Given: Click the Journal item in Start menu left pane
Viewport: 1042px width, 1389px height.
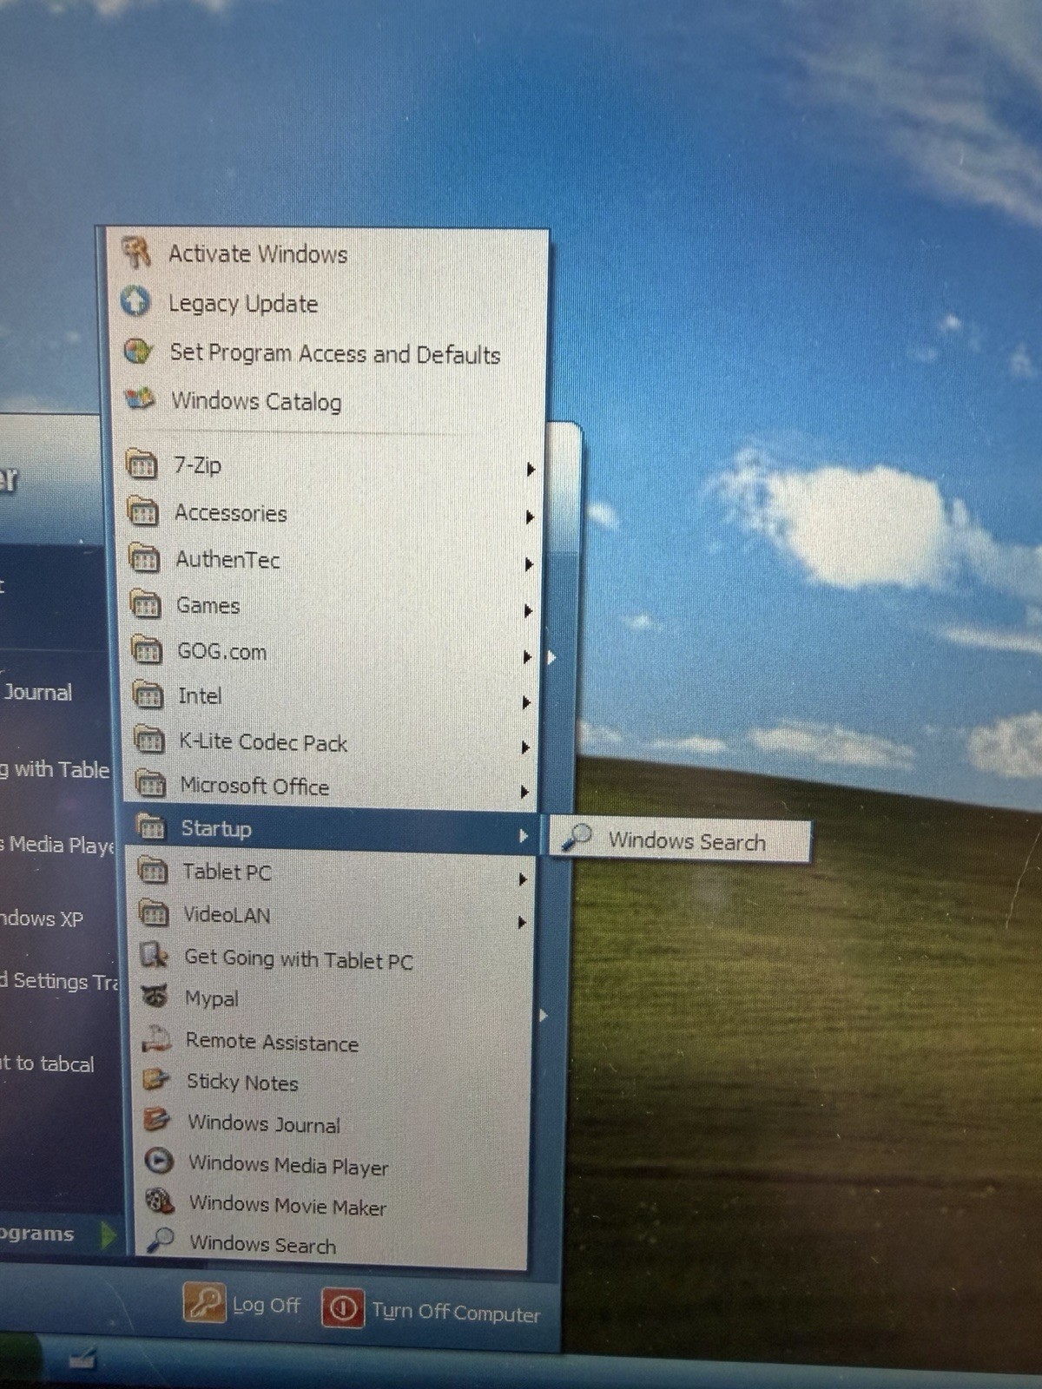Looking at the screenshot, I should [x=36, y=692].
